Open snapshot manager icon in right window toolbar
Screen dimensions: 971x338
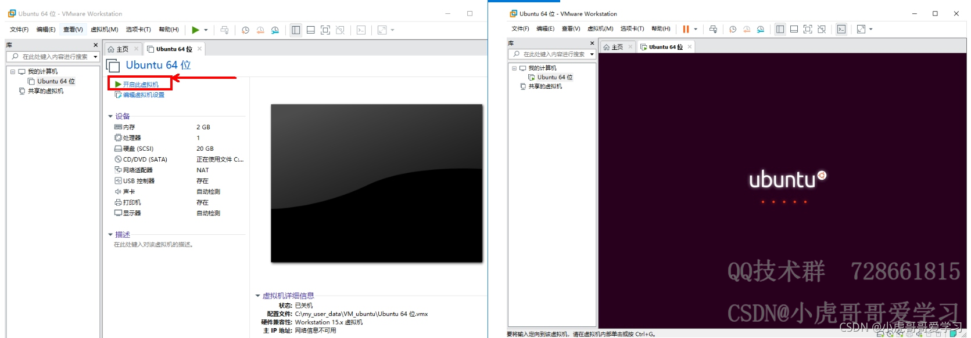[x=760, y=29]
